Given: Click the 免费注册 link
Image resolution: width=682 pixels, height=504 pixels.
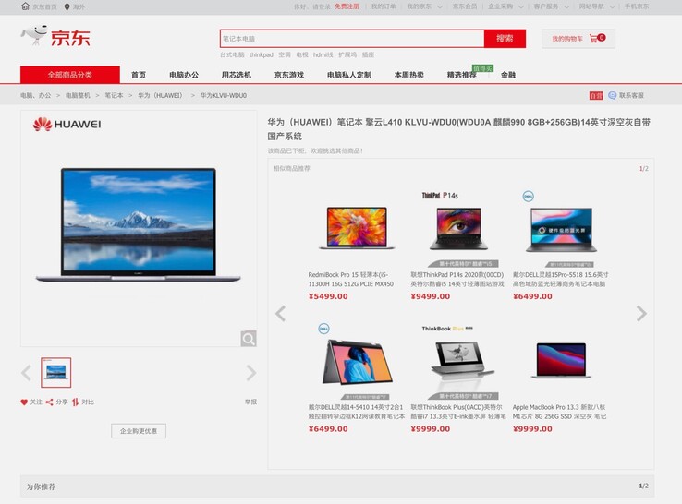Looking at the screenshot, I should pyautogui.click(x=347, y=6).
